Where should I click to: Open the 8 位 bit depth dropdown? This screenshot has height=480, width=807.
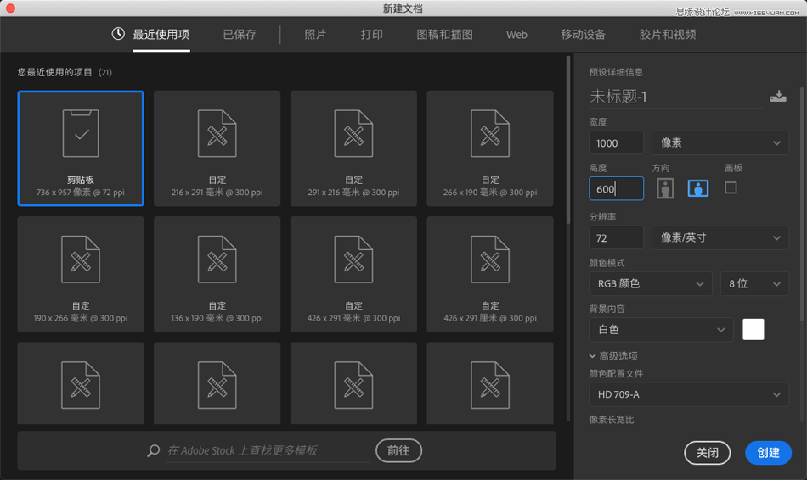click(x=754, y=284)
